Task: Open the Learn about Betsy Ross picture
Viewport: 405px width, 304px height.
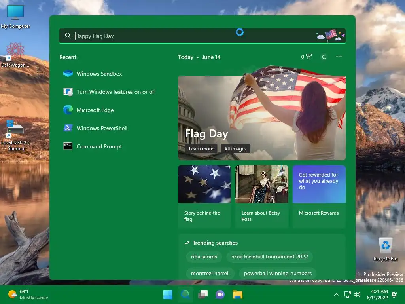Action: tap(262, 184)
